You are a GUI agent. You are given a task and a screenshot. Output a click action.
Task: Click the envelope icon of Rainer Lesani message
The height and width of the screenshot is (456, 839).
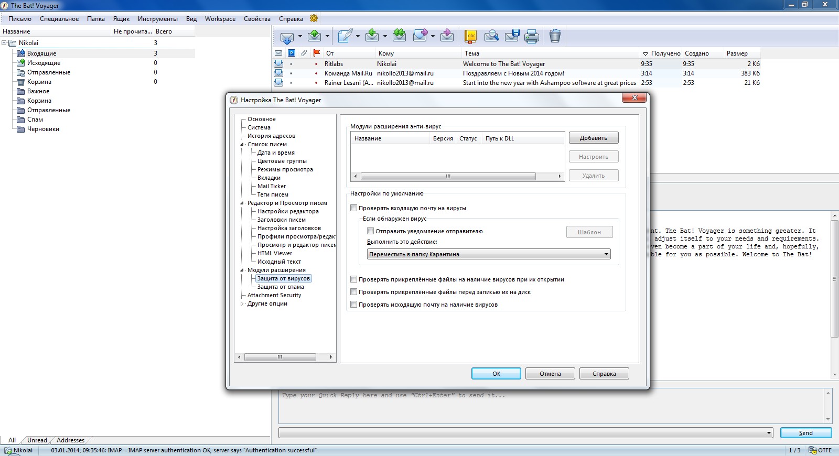[278, 83]
